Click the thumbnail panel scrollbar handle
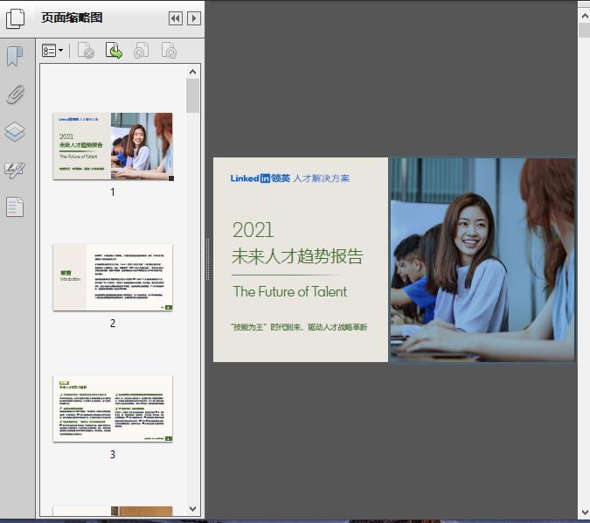590x523 pixels. pyautogui.click(x=193, y=96)
